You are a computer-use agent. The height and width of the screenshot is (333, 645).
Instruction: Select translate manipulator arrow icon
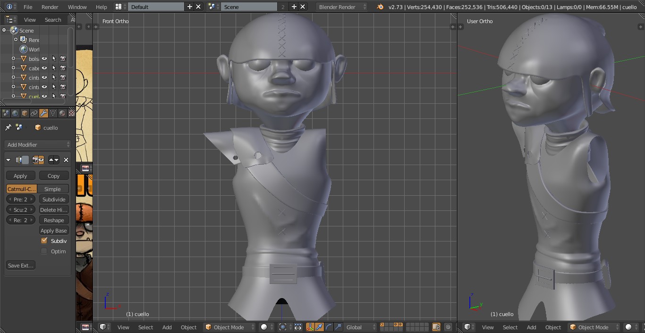pos(319,327)
